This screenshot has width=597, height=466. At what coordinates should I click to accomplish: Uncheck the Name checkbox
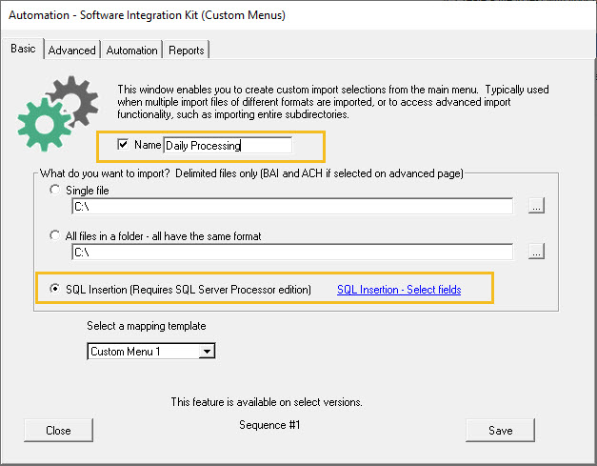[x=123, y=145]
